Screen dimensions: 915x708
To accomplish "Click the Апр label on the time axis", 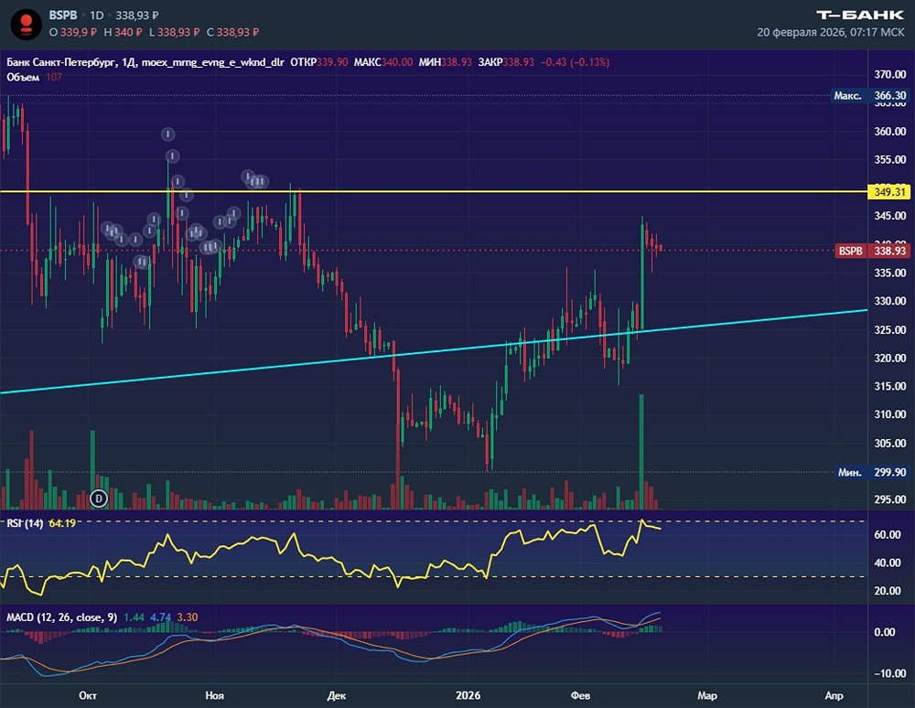I will coord(834,695).
